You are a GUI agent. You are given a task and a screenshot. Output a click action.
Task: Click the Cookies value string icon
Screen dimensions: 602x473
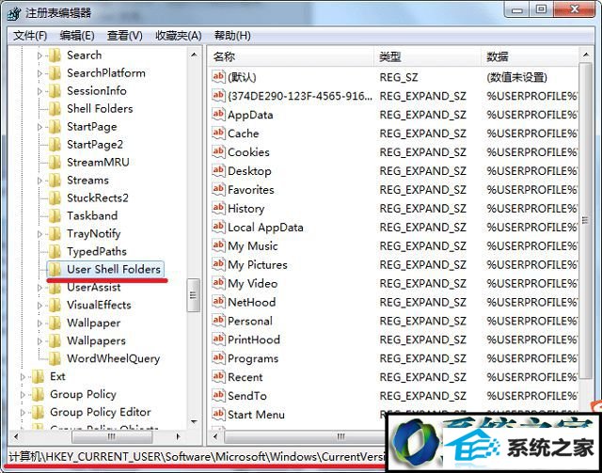click(x=218, y=151)
